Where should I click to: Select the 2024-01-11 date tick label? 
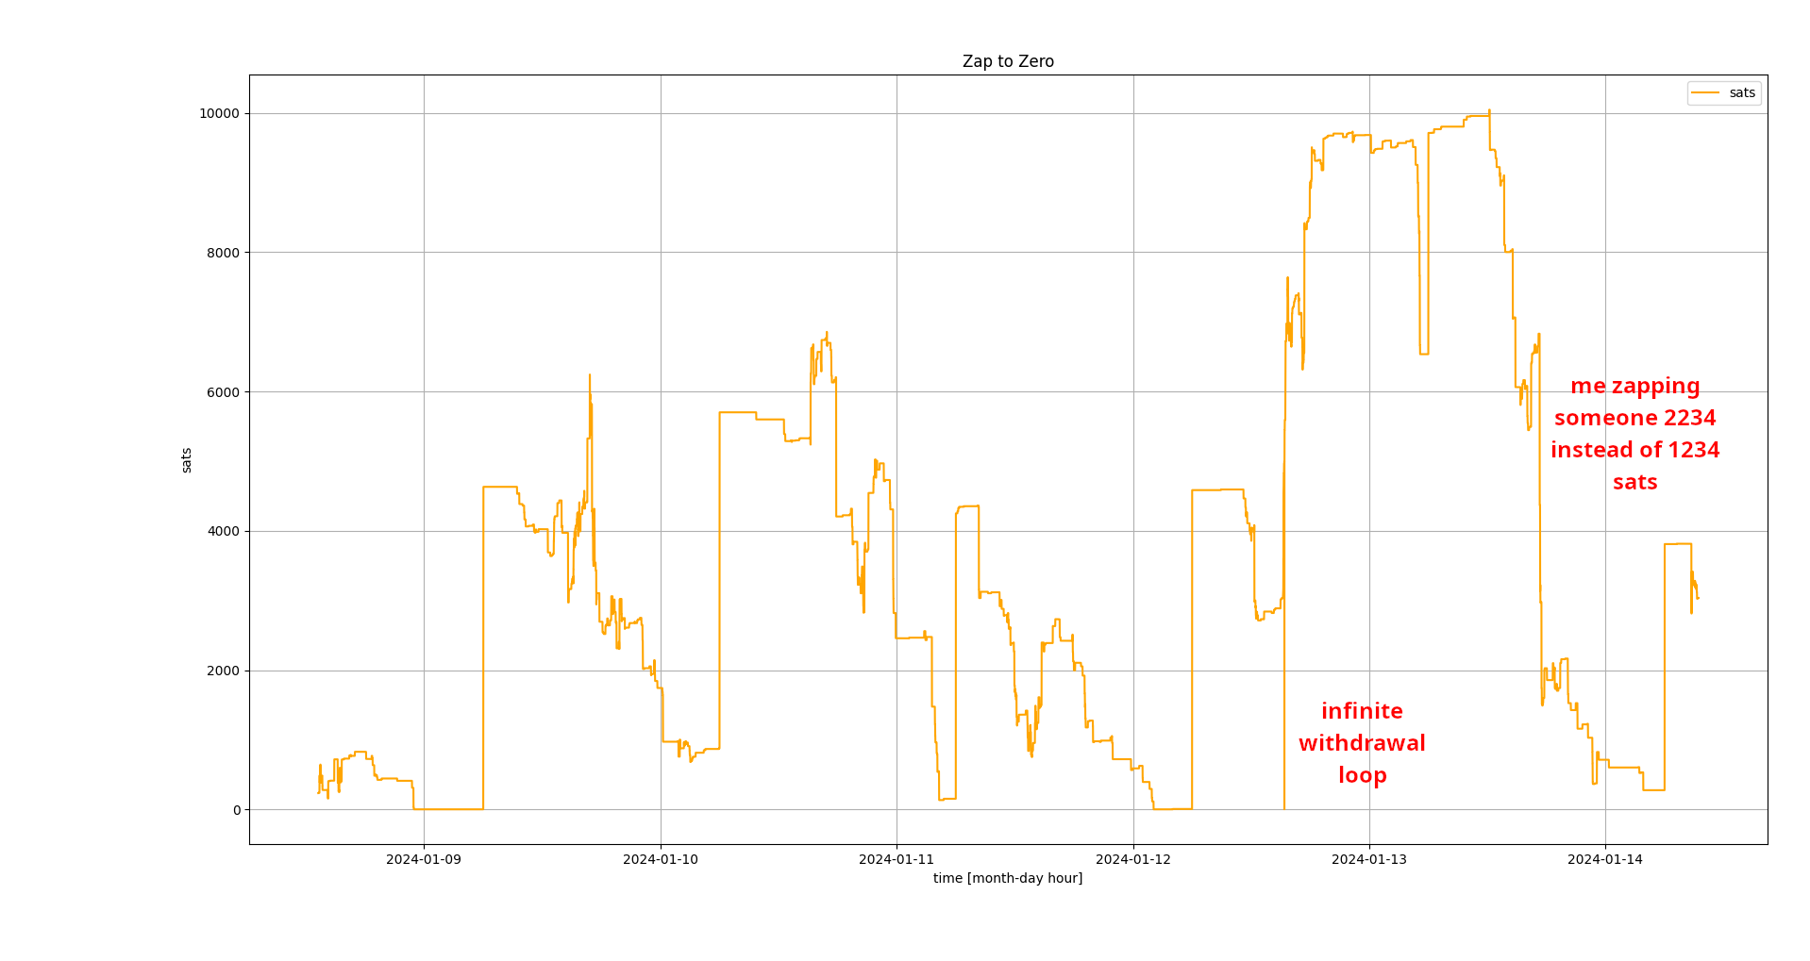click(x=896, y=859)
